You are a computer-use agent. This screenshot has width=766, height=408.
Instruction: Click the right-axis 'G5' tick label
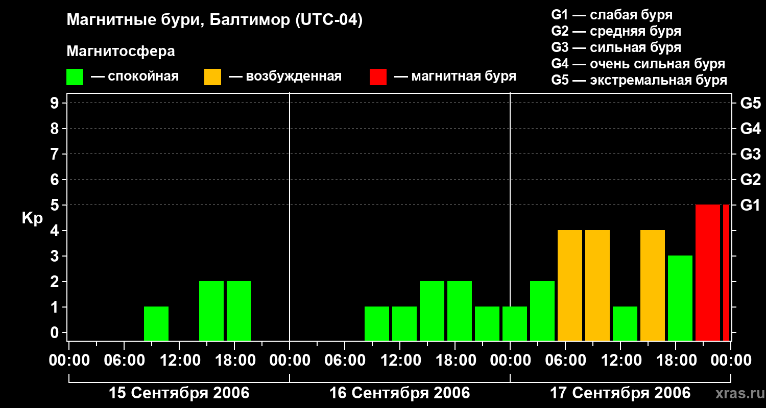[750, 104]
